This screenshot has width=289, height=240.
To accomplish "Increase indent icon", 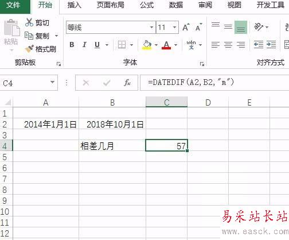I will click(x=271, y=45).
